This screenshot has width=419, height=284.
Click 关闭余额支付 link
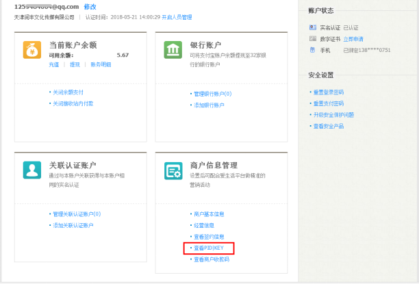tap(68, 92)
